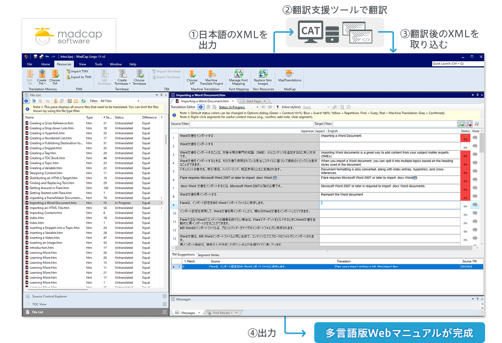Switch to the Home ribbon tab
Viewport: 502px width, 343px height.
(x=46, y=64)
